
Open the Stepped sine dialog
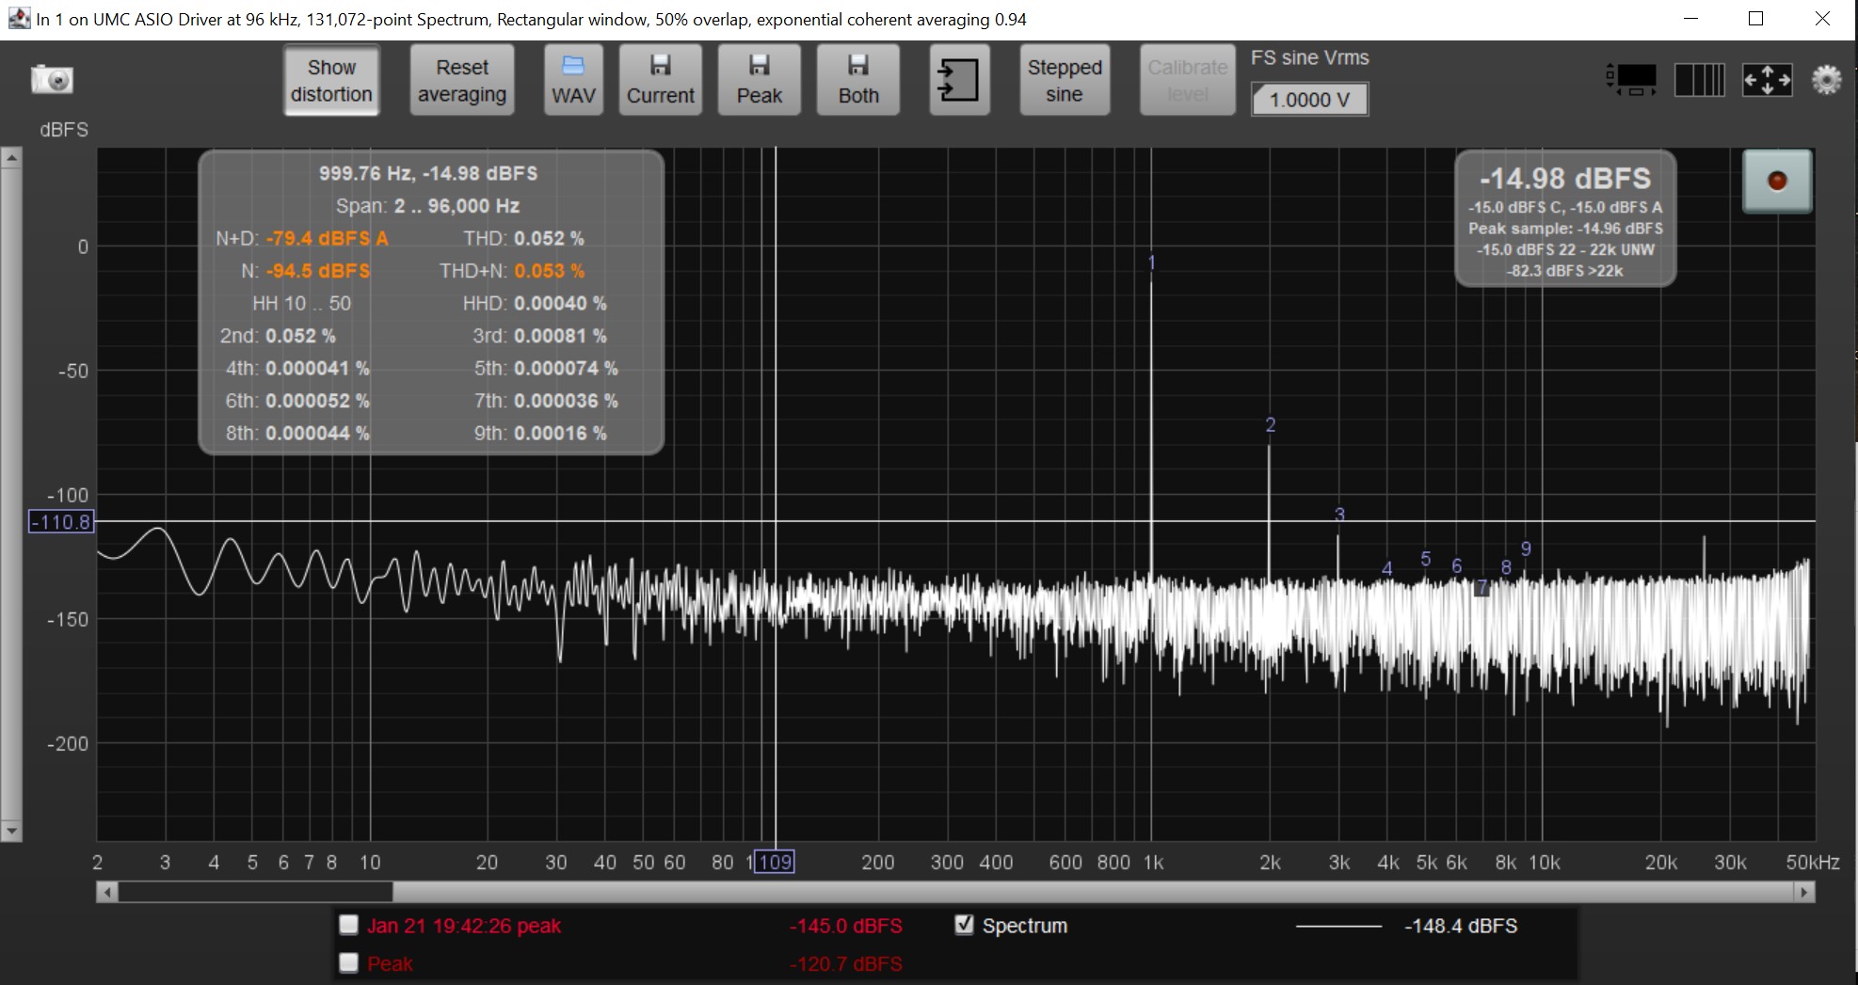[1065, 81]
